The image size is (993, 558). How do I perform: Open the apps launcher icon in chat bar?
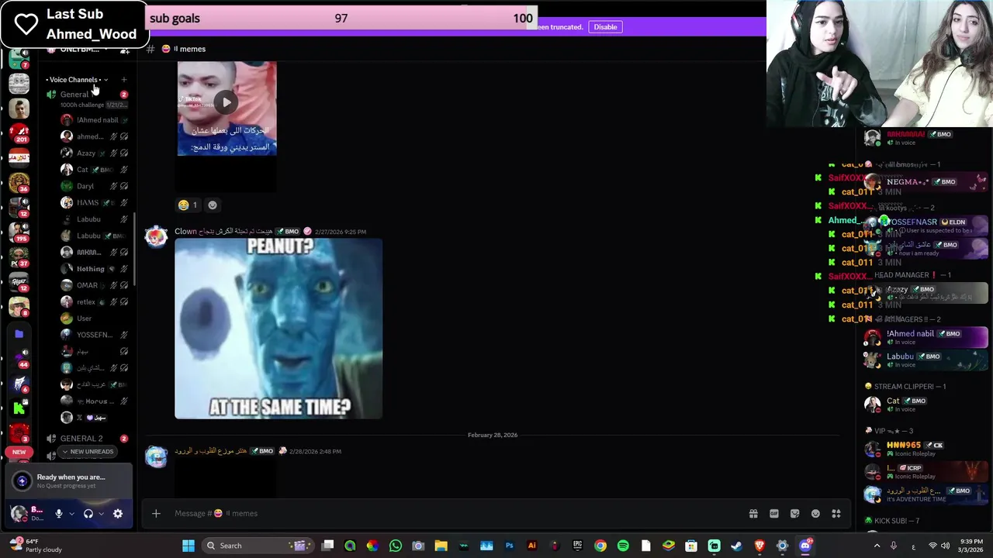[836, 513]
